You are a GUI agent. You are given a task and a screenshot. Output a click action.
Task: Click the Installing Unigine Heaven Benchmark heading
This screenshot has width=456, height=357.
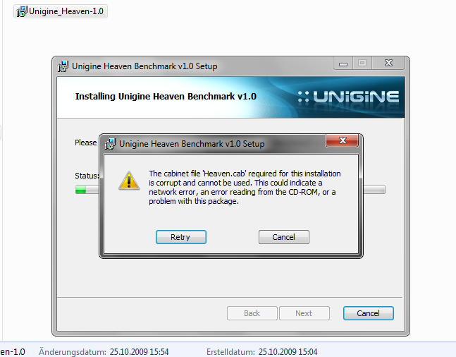[166, 97]
